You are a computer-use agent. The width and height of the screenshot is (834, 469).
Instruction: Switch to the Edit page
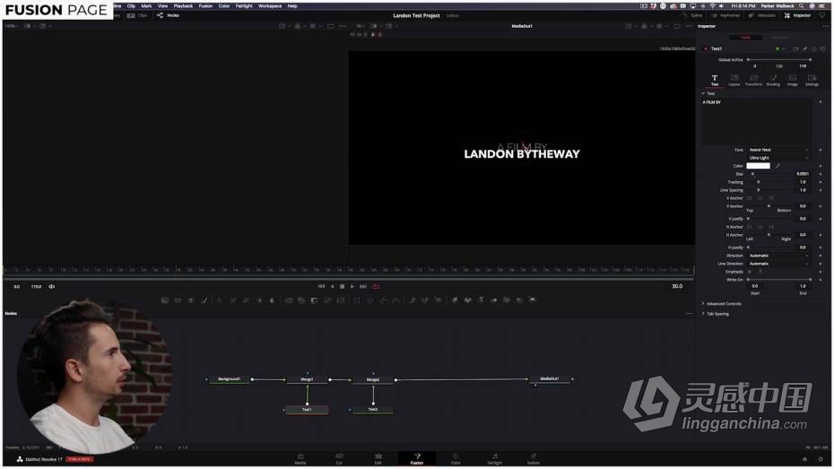tap(378, 459)
